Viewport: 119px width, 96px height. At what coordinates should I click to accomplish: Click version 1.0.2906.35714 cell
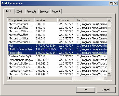click(46, 53)
